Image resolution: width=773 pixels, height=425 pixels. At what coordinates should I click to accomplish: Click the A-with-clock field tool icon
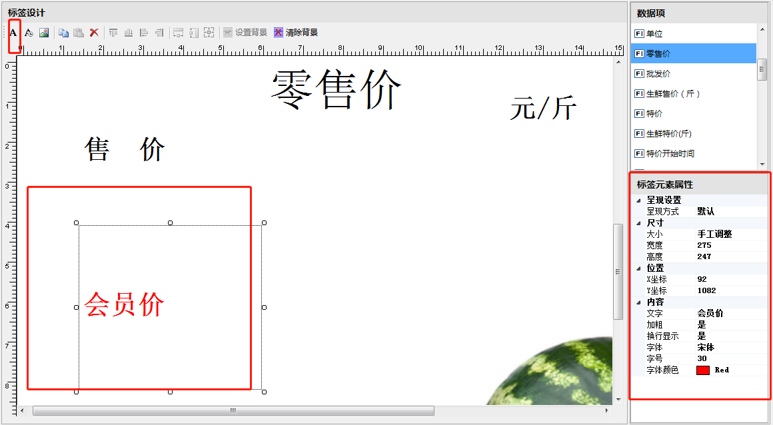(29, 33)
